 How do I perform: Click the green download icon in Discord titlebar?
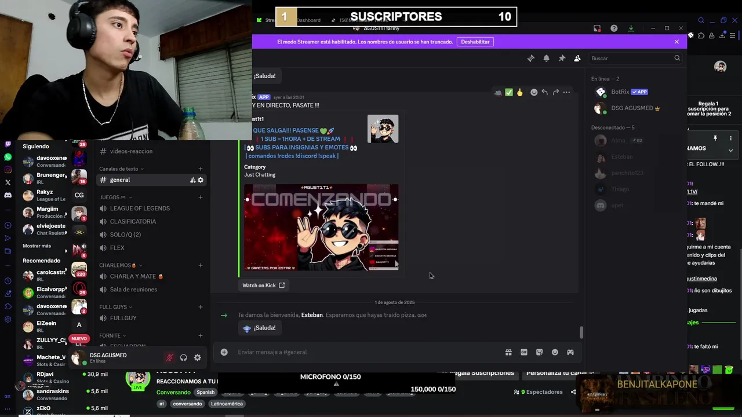click(x=631, y=28)
